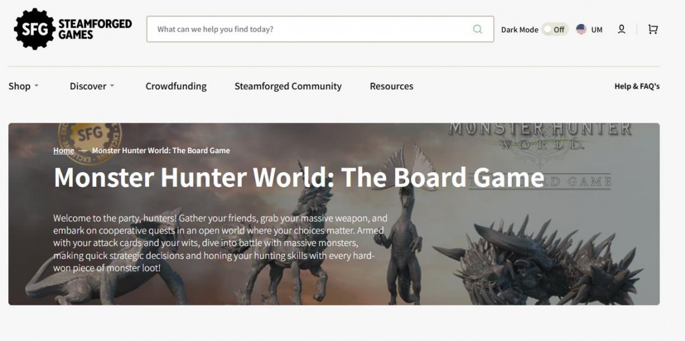
Task: Expand the Discover menu
Action: (92, 86)
